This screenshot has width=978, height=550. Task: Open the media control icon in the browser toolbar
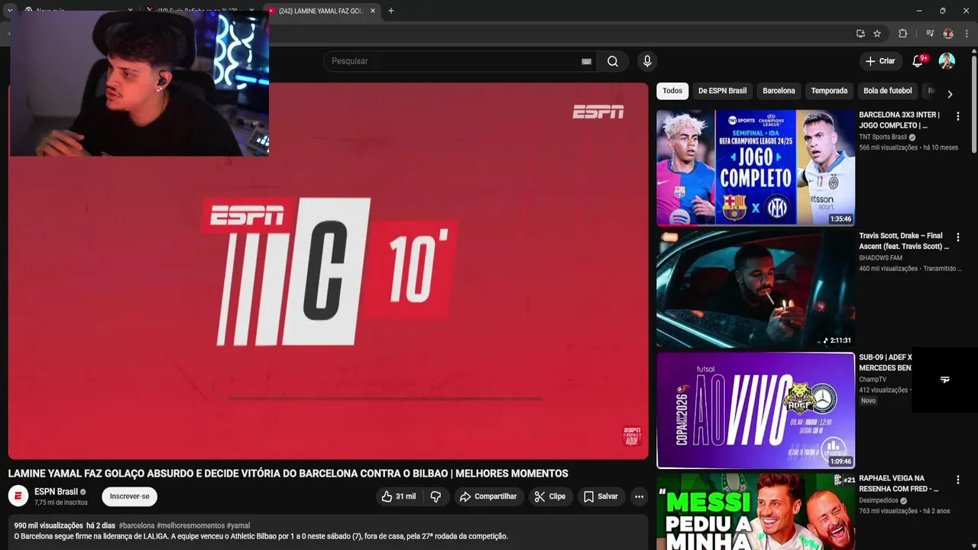pos(930,34)
